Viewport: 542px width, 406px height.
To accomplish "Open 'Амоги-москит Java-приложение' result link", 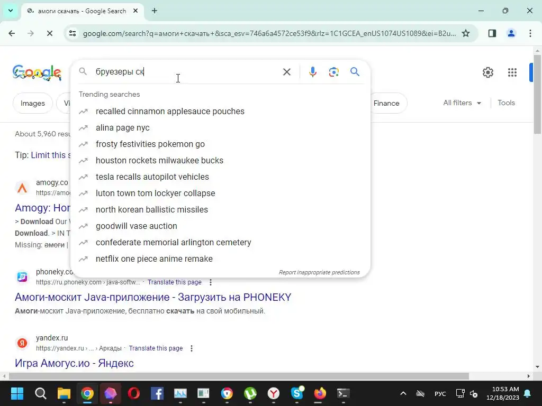I will (153, 297).
